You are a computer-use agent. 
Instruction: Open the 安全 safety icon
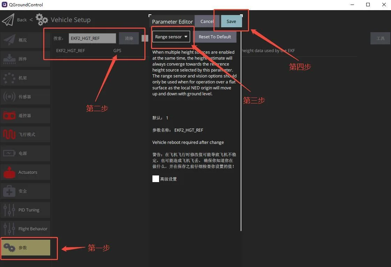click(9, 191)
